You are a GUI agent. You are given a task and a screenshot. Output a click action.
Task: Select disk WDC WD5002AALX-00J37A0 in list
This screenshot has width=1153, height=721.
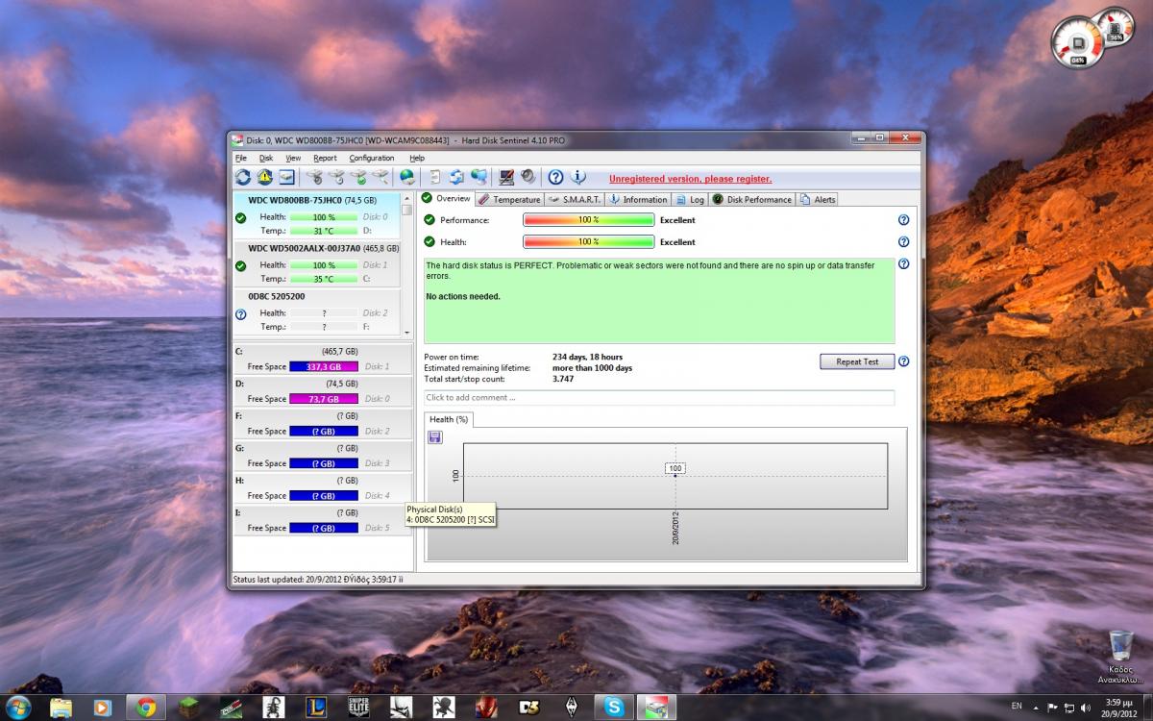[316, 263]
